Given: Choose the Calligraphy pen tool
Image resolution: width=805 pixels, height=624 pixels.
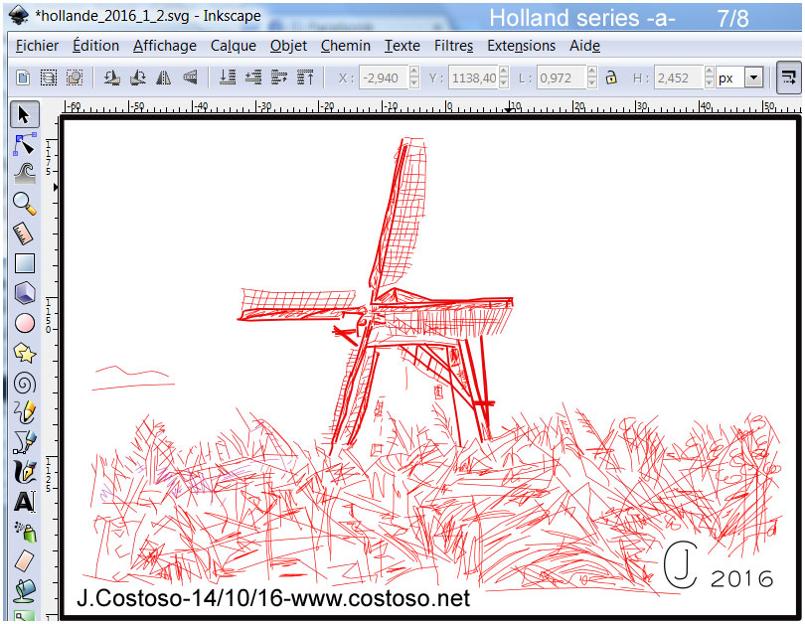Looking at the screenshot, I should 24,472.
